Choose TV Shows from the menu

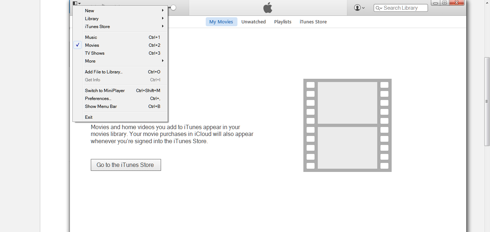120,53
